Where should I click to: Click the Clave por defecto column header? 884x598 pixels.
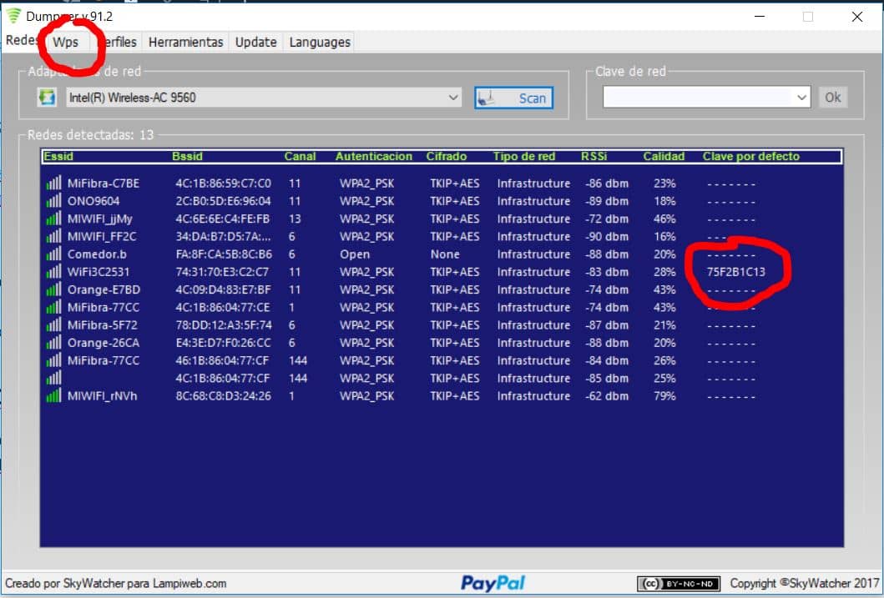point(751,157)
